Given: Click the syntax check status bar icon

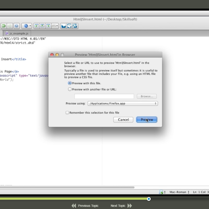Looking at the screenshot, I should coord(161,192).
